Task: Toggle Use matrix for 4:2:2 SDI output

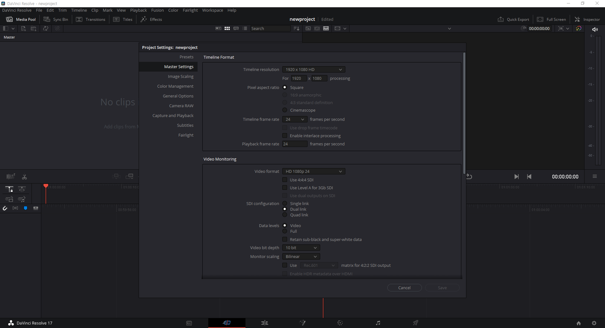Action: click(285, 265)
